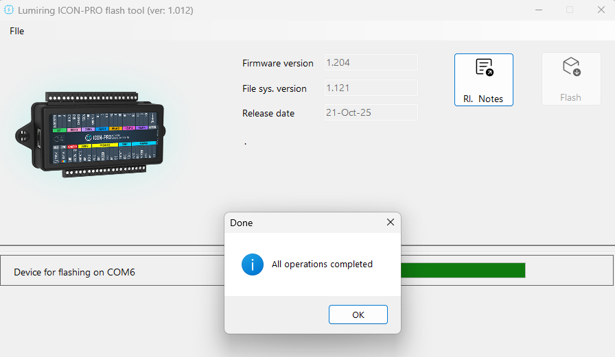Select the File sys. version field 1.121
Image resolution: width=615 pixels, height=357 pixels.
371,88
